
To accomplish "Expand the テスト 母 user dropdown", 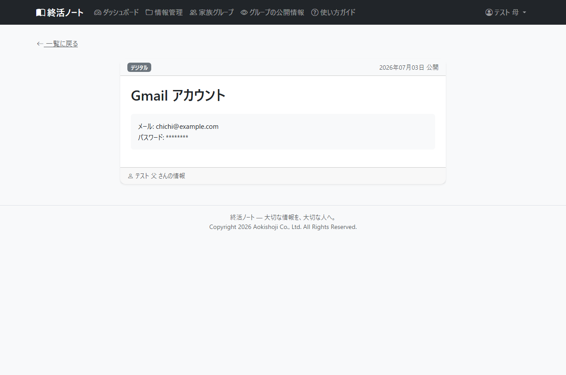I will tap(506, 12).
